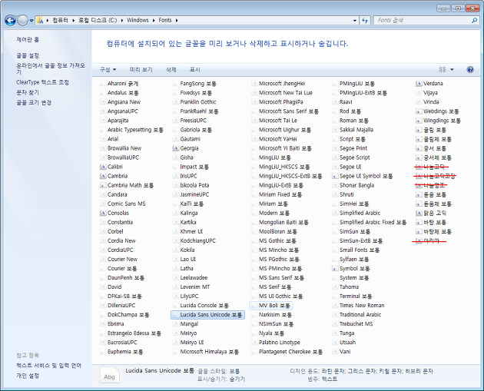Image resolution: width=484 pixels, height=391 pixels.
Task: Open the 구성 organize menu
Action: [108, 70]
